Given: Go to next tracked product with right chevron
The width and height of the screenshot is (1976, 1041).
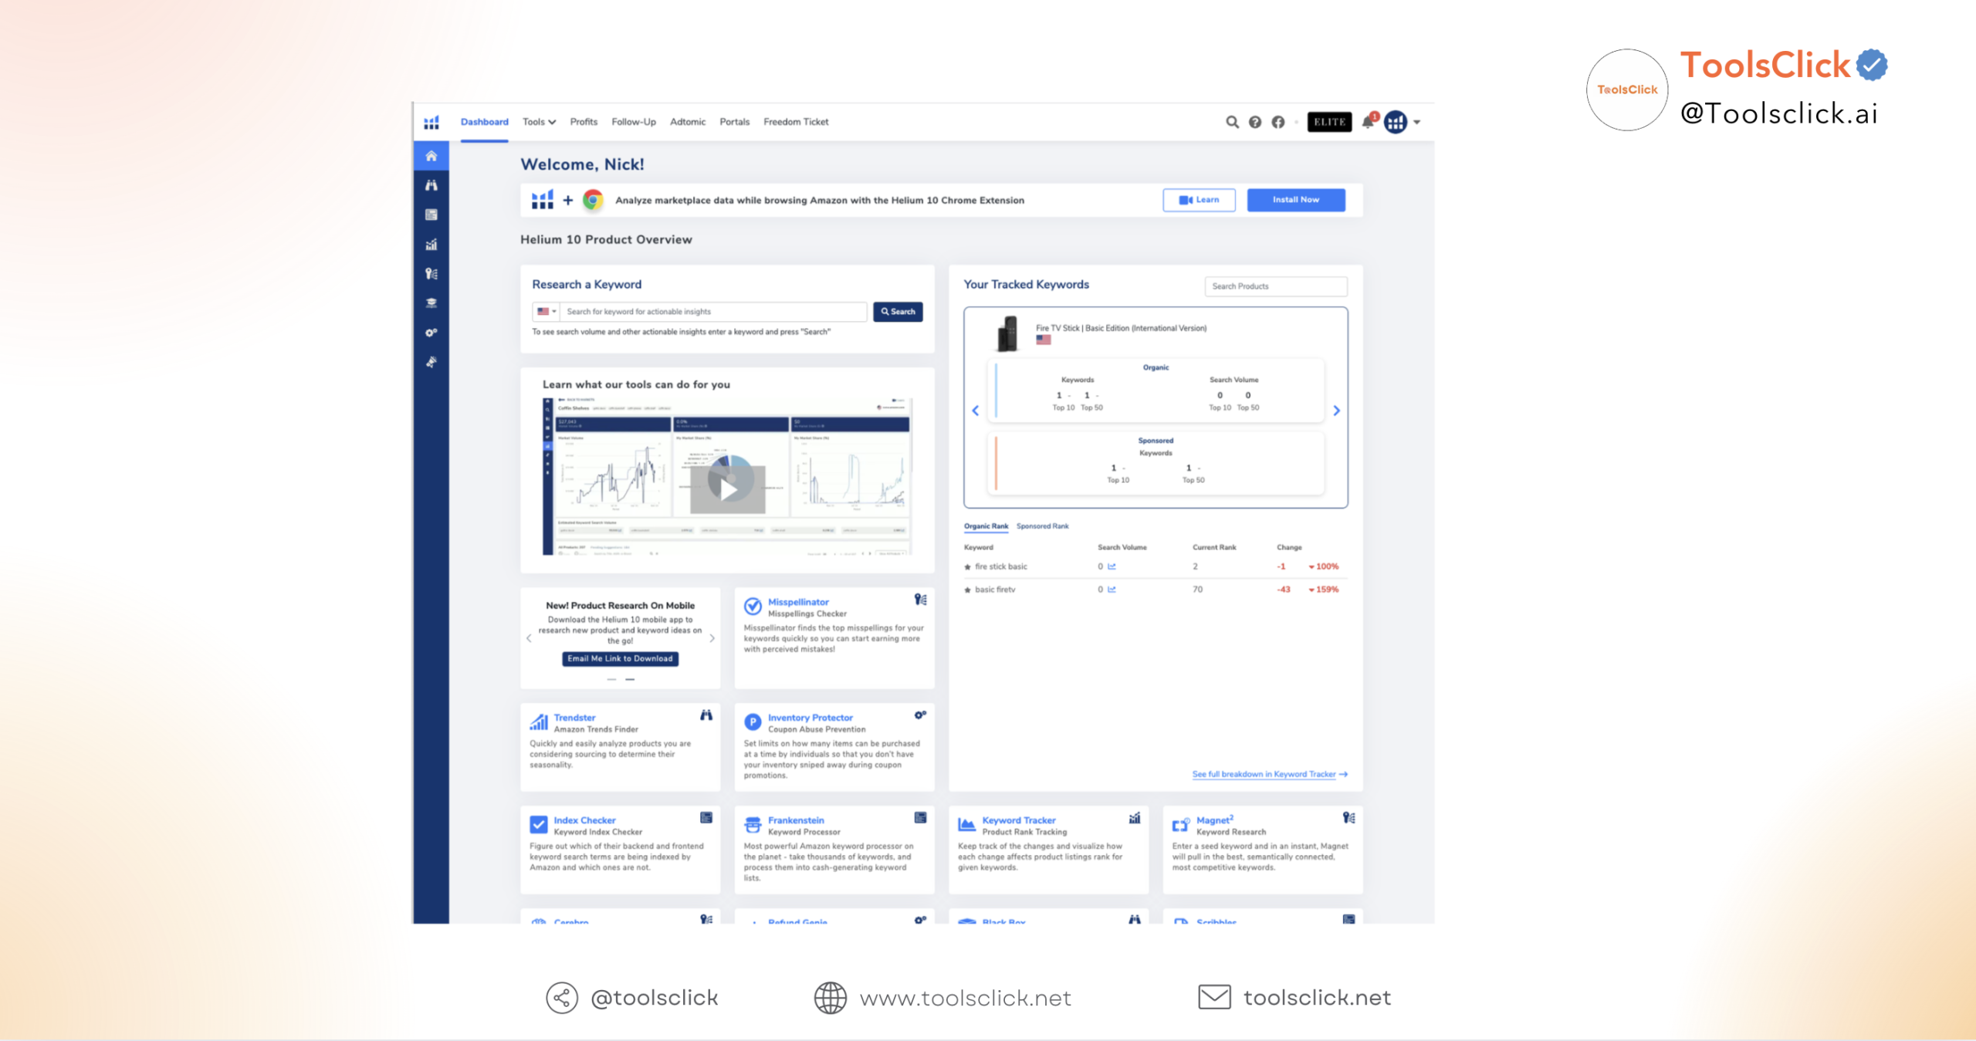Looking at the screenshot, I should [x=1337, y=411].
